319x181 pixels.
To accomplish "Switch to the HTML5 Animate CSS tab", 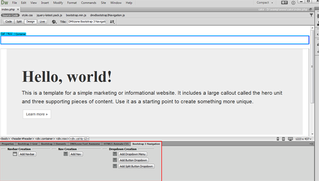I will pos(116,144).
